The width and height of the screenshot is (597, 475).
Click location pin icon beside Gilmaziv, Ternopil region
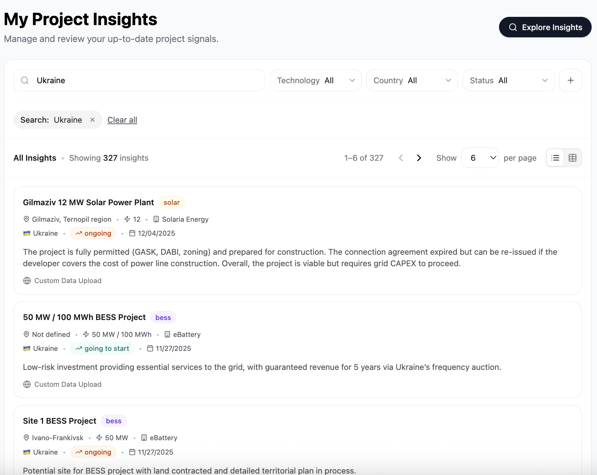tap(26, 219)
